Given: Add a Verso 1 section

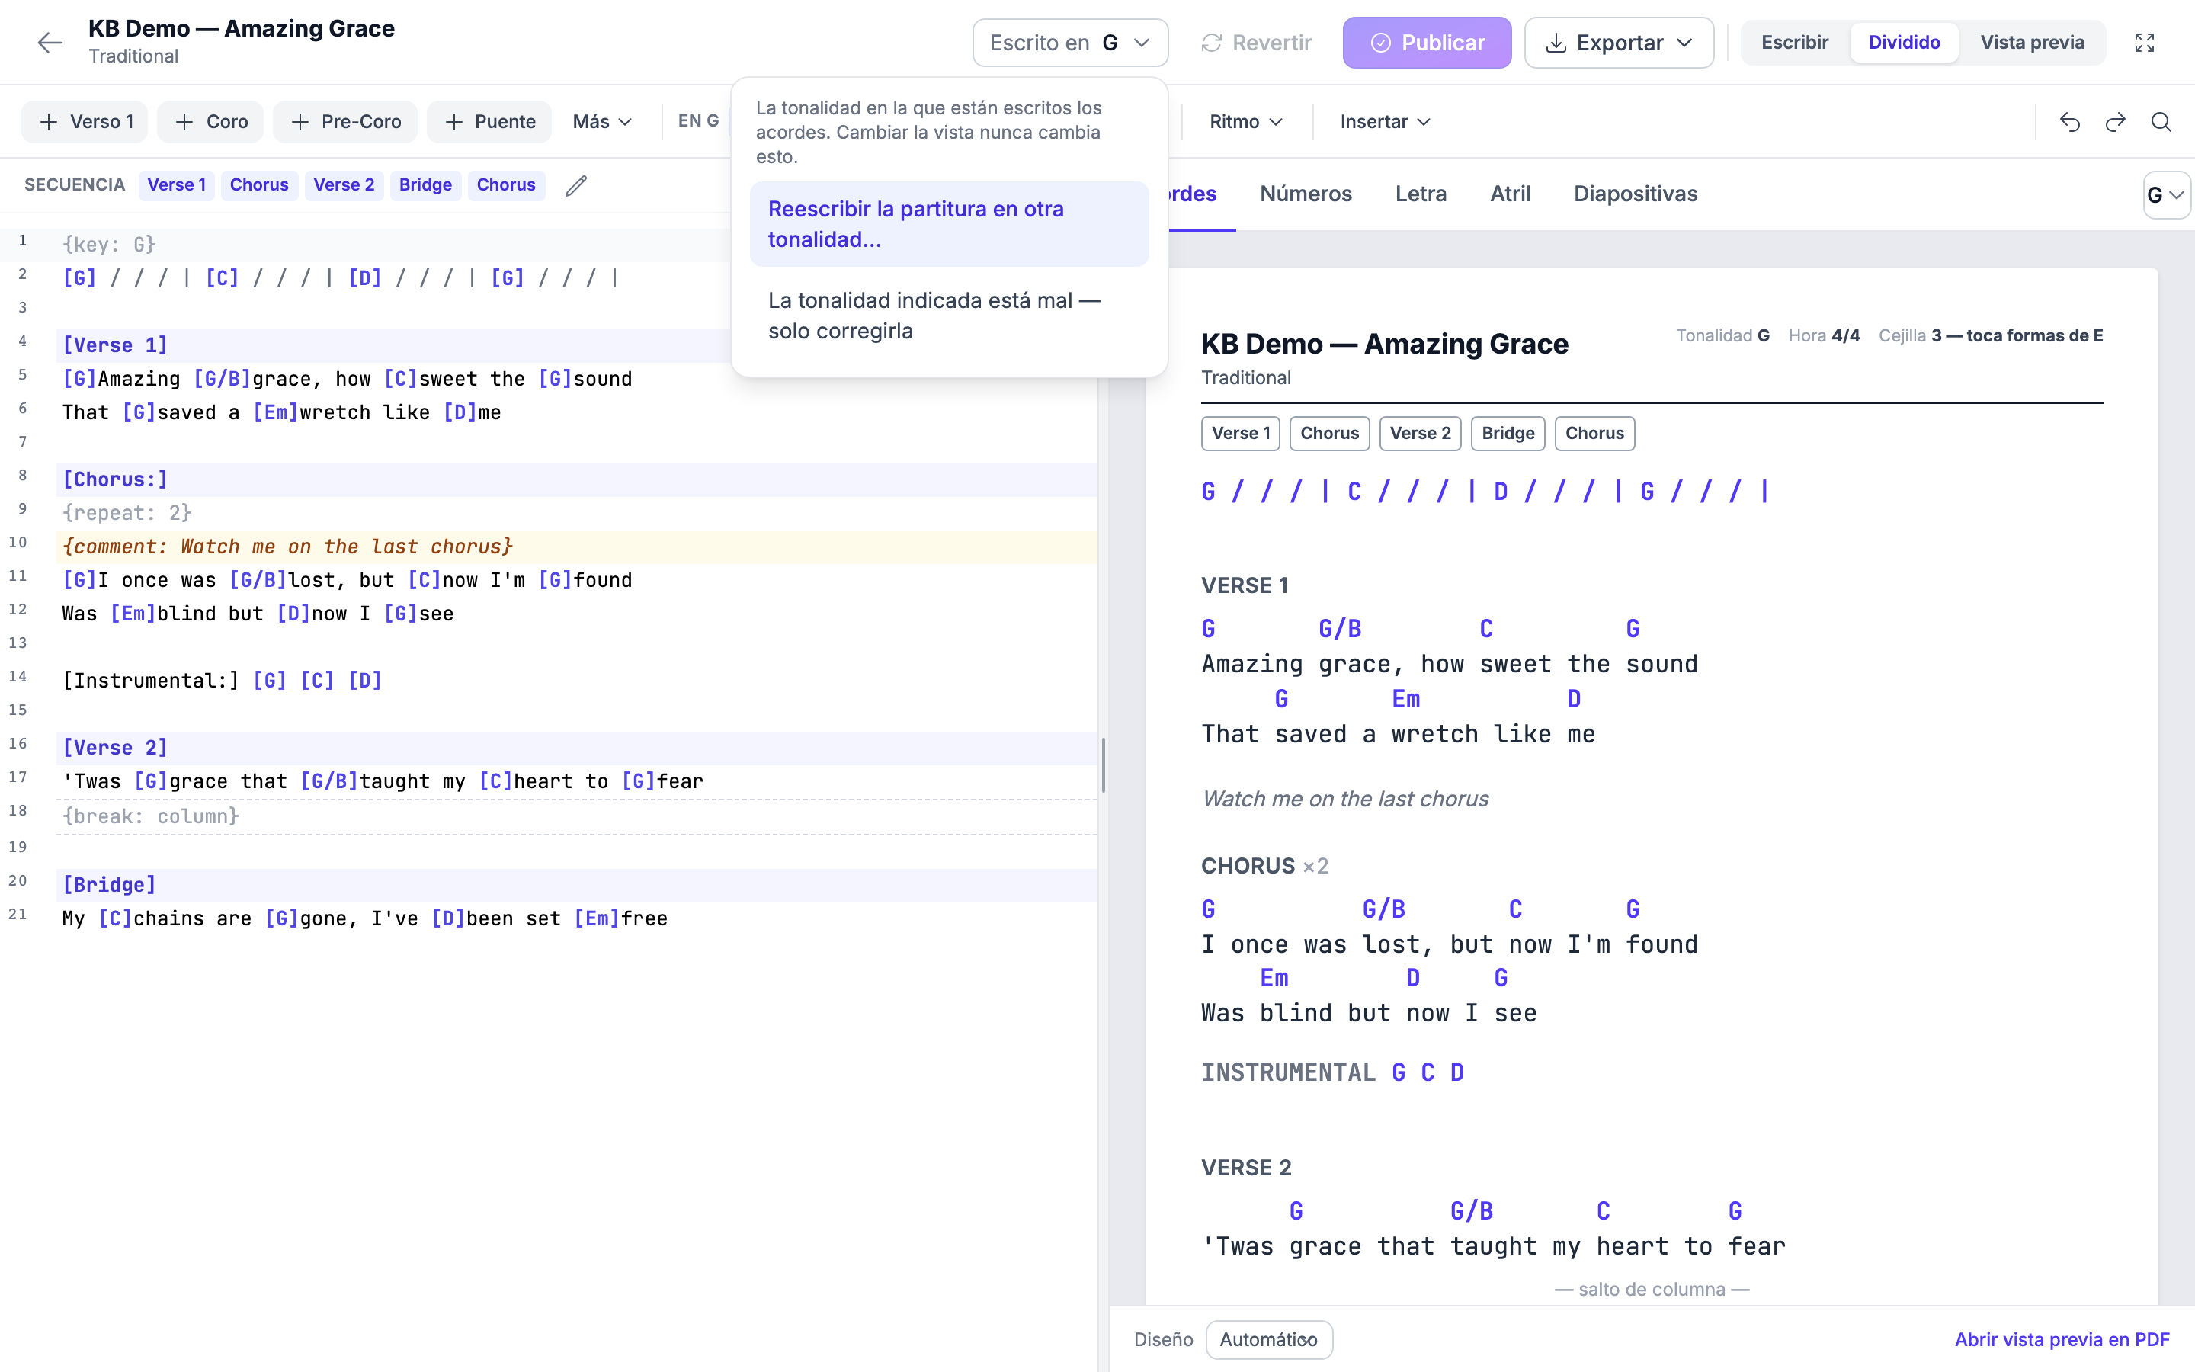Looking at the screenshot, I should [x=85, y=122].
